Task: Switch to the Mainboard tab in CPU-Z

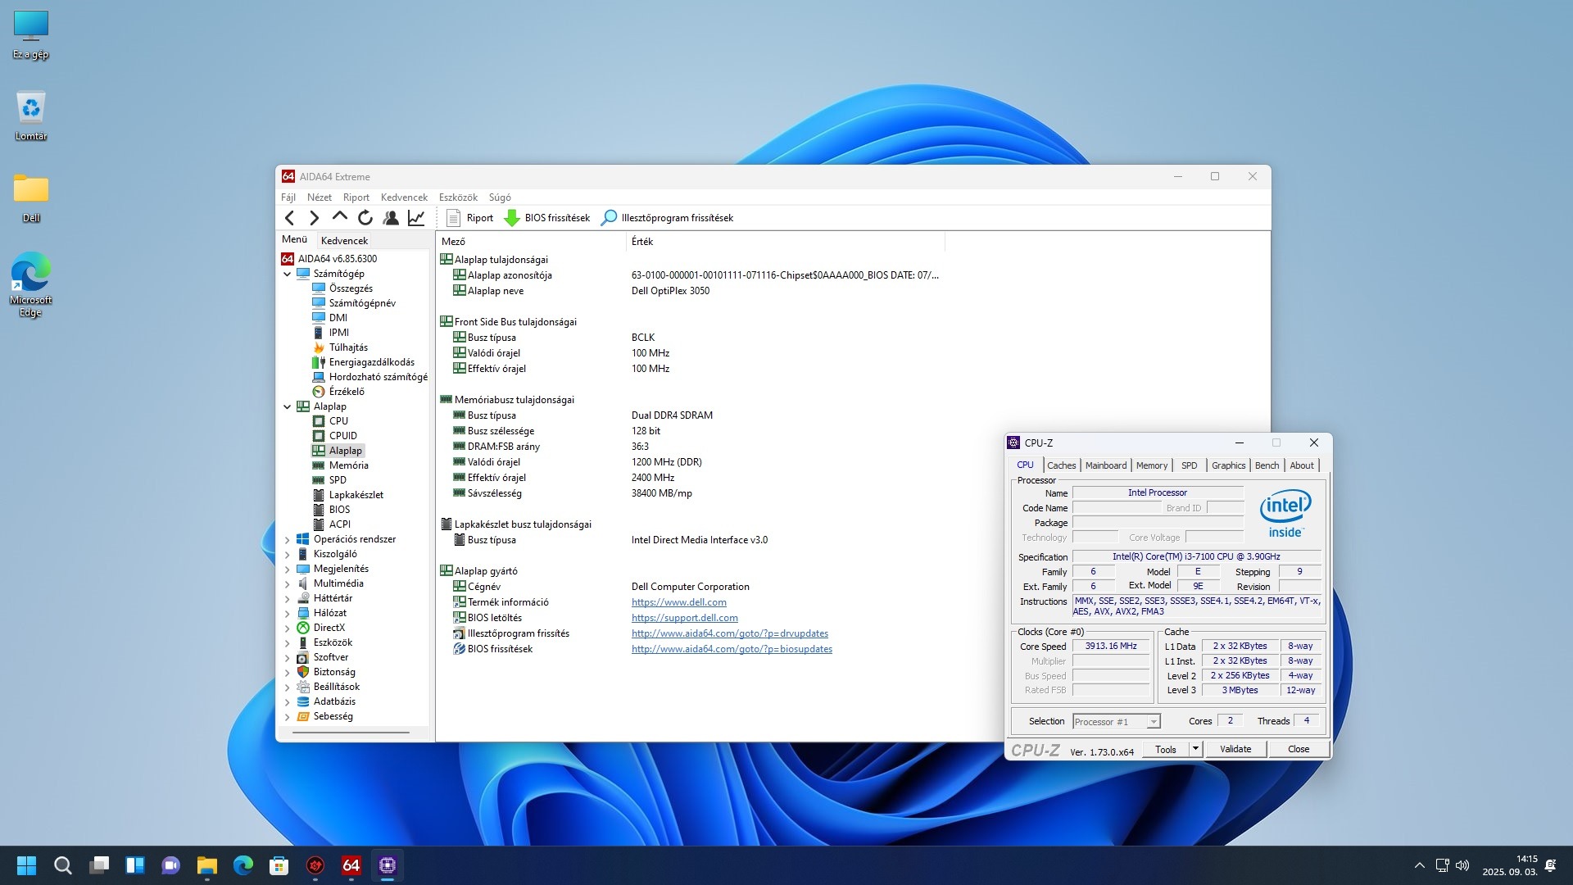Action: click(x=1105, y=465)
